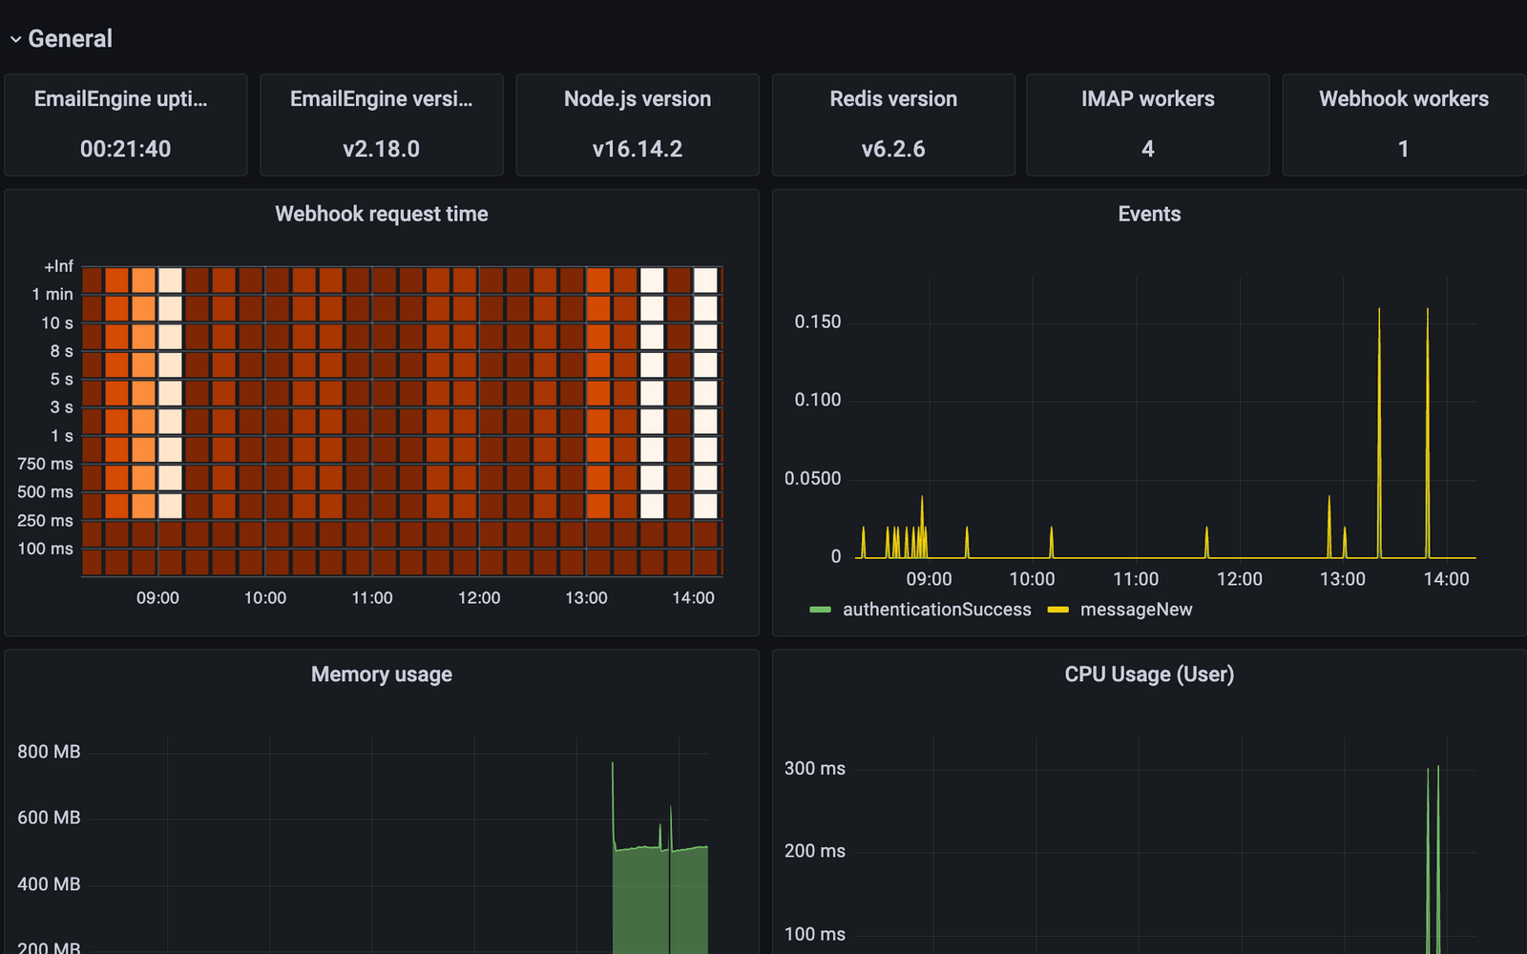Open the Webhook request time panel menu
Image resolution: width=1527 pixels, height=954 pixels.
(382, 214)
